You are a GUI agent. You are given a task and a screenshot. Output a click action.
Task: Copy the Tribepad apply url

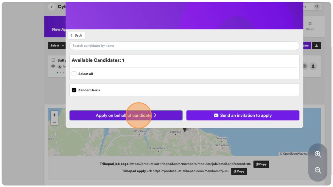[x=239, y=171]
